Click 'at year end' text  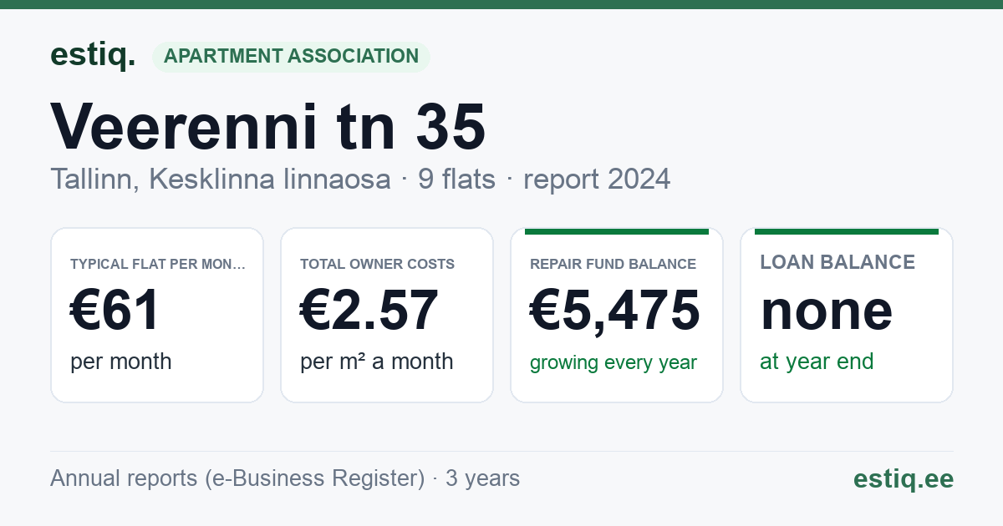[x=817, y=362]
